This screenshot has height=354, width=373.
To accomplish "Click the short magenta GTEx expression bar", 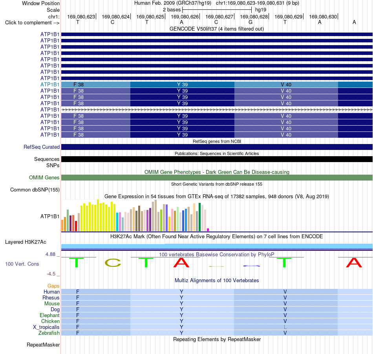I will (208, 230).
